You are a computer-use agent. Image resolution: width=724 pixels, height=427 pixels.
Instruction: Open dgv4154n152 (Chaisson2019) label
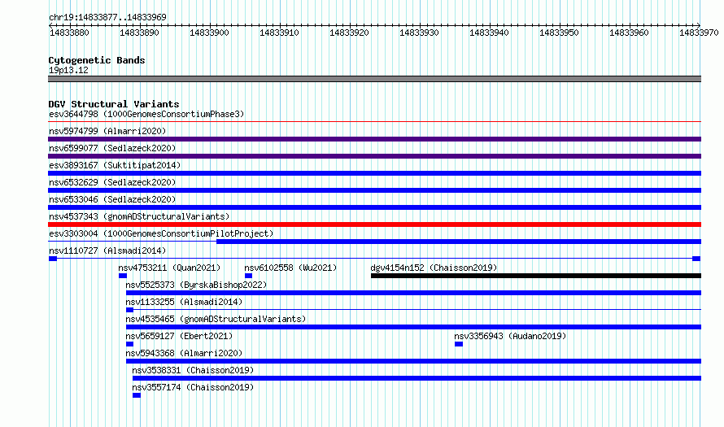434,268
